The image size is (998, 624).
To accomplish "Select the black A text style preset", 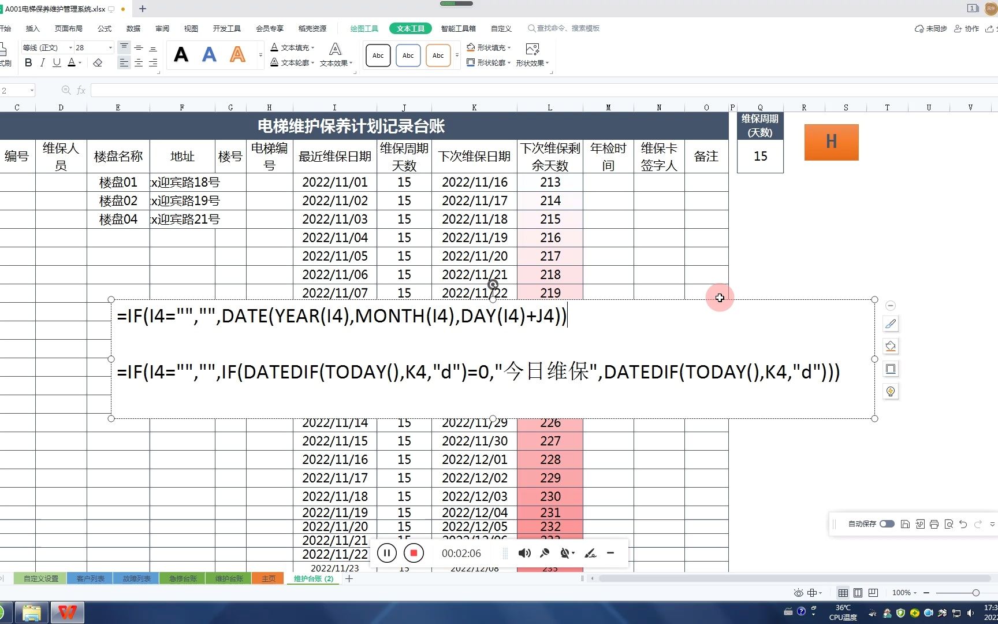I will point(181,55).
